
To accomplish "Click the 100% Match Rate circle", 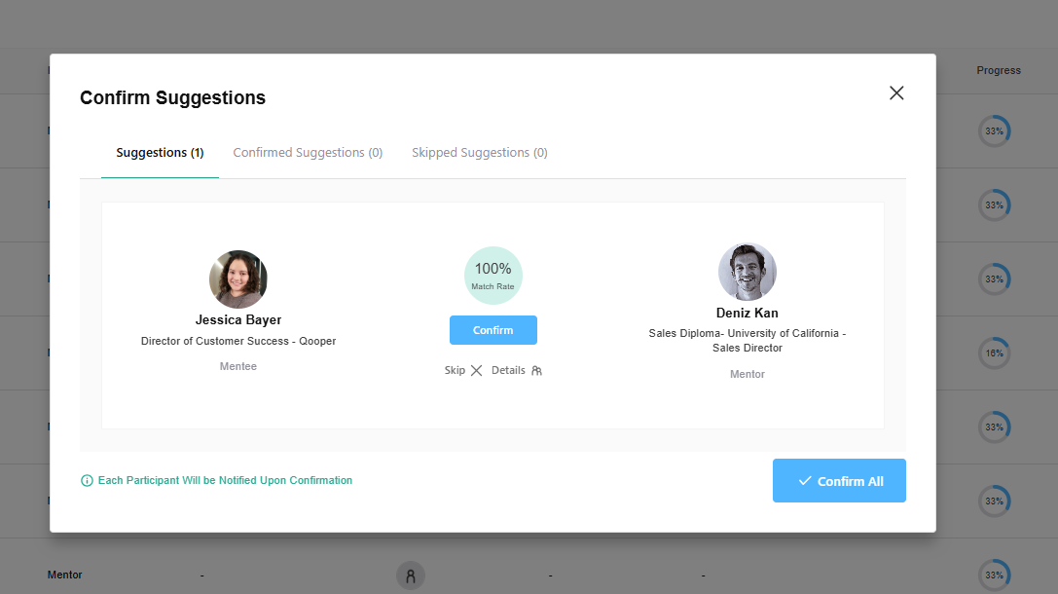I will click(x=493, y=275).
